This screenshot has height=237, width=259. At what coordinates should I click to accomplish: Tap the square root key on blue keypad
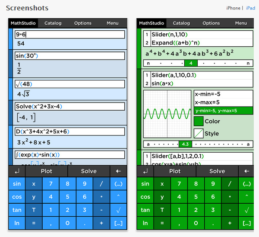click(118, 210)
